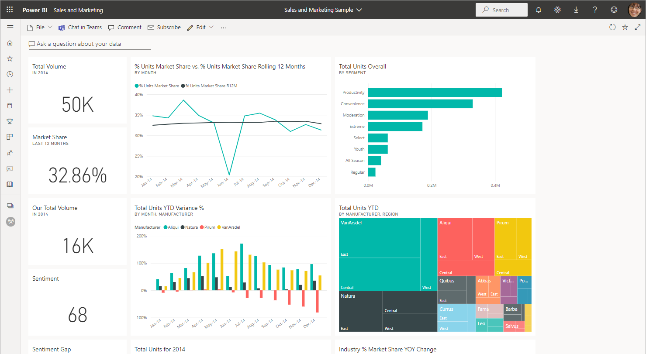Open Home in the left navigation

click(x=10, y=43)
